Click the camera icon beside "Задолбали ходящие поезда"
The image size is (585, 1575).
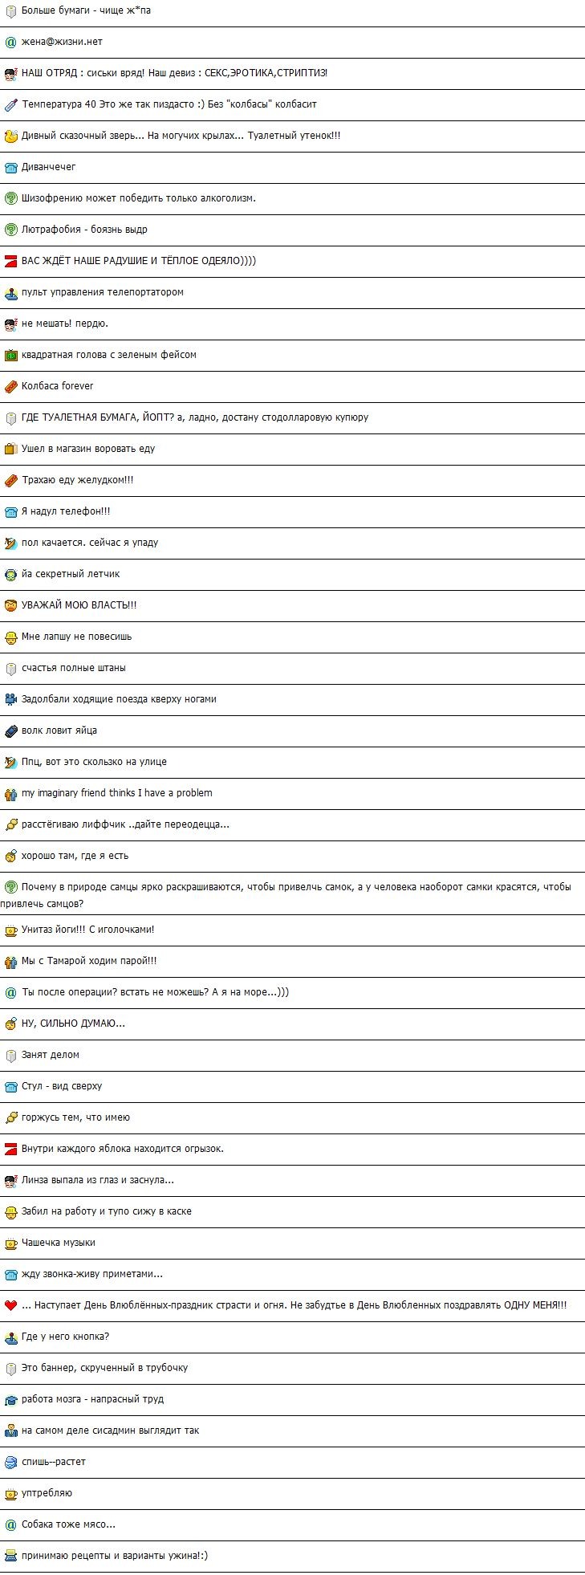tap(10, 699)
